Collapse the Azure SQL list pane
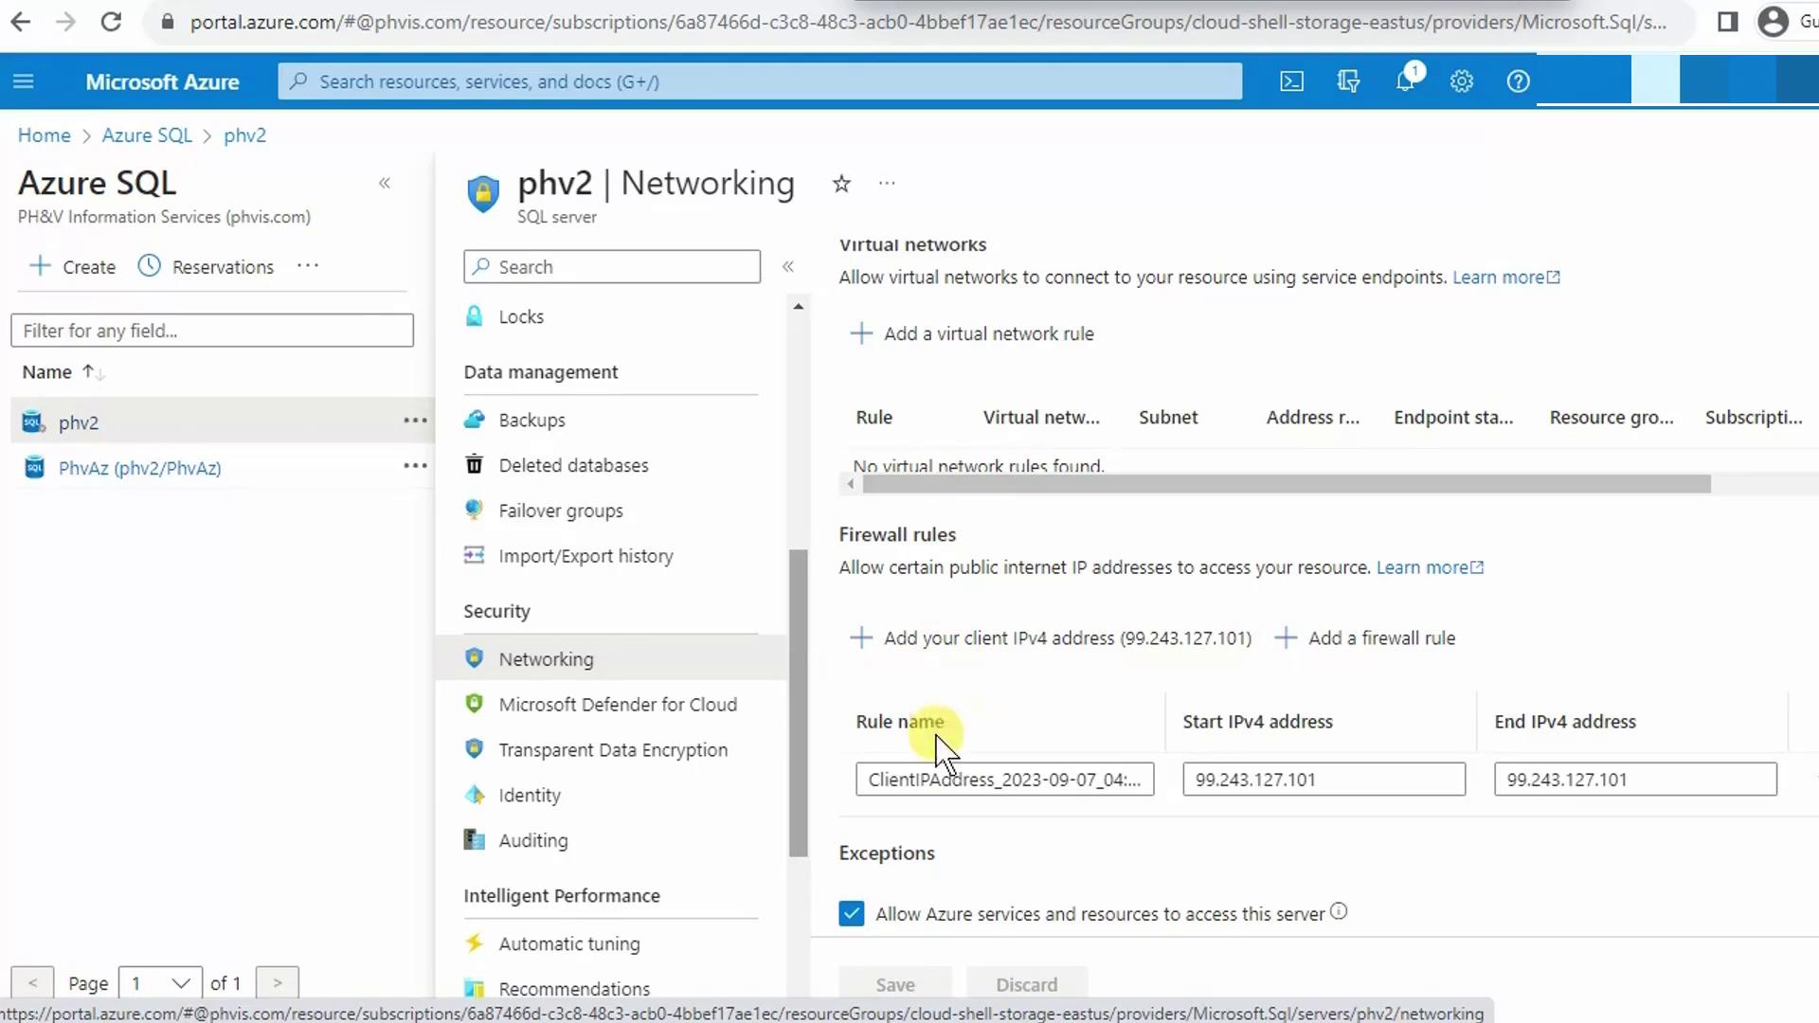 click(385, 183)
